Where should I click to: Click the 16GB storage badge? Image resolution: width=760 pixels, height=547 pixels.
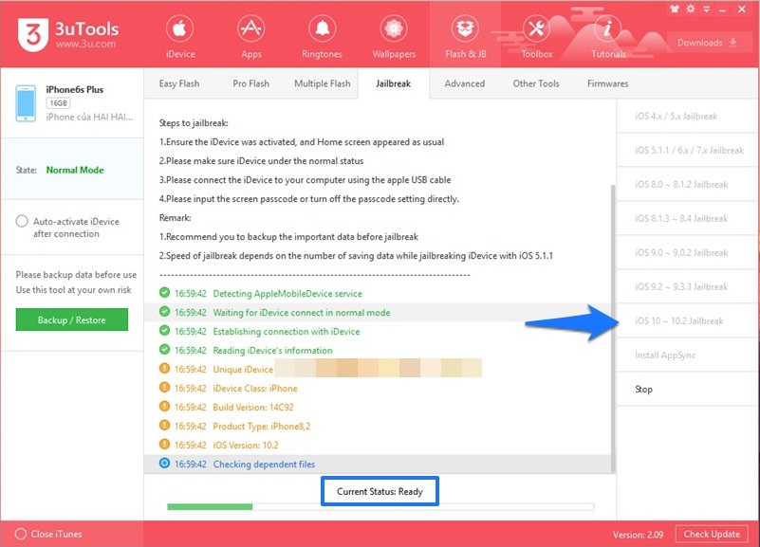[58, 103]
